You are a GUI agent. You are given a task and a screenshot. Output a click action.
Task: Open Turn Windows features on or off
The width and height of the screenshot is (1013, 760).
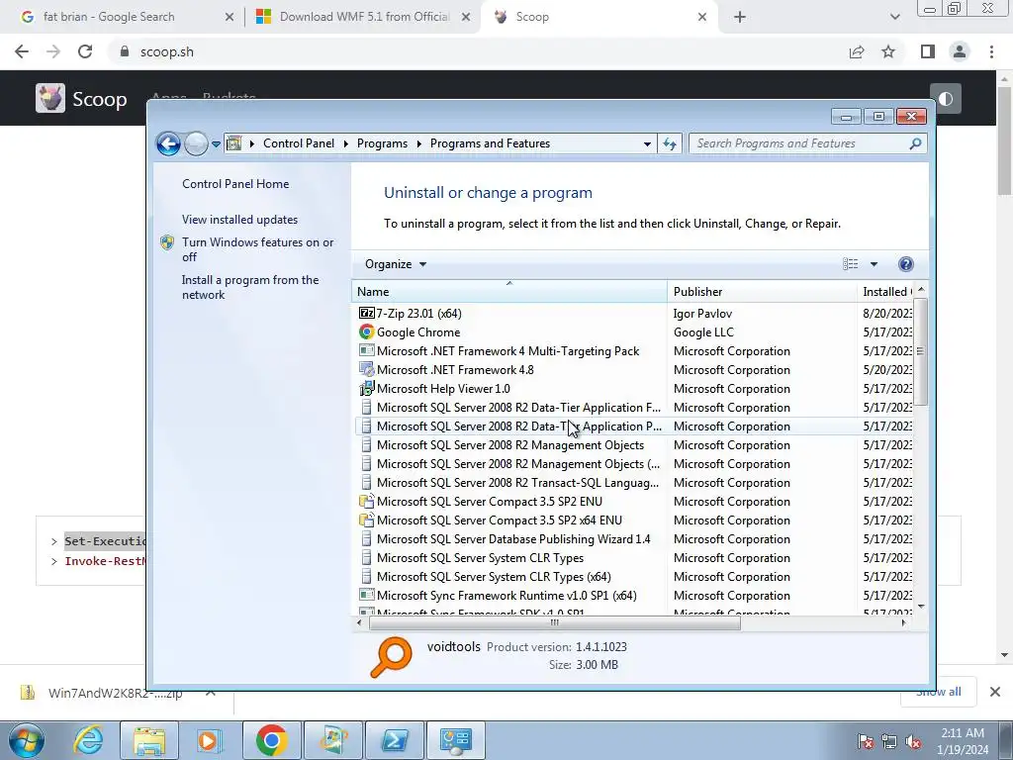257,249
